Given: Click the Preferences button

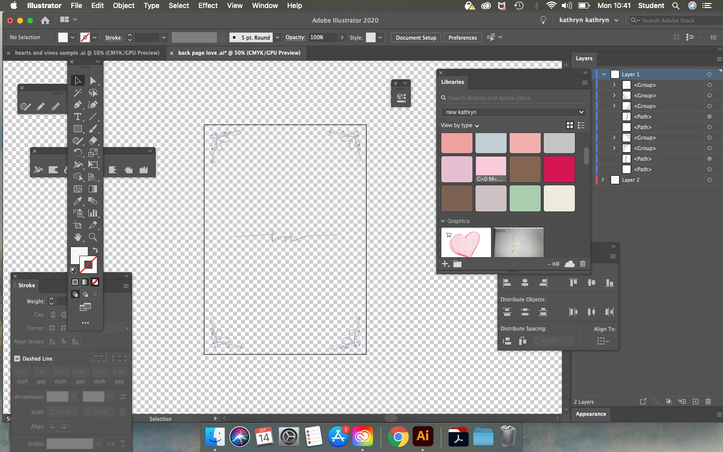Looking at the screenshot, I should 462,38.
